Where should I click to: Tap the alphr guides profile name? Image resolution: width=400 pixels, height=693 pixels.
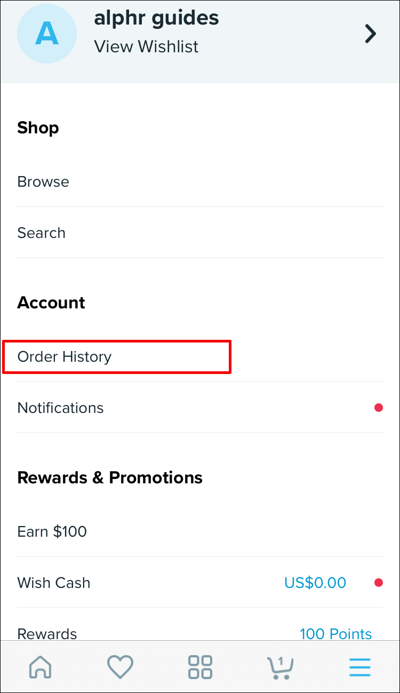(x=156, y=18)
